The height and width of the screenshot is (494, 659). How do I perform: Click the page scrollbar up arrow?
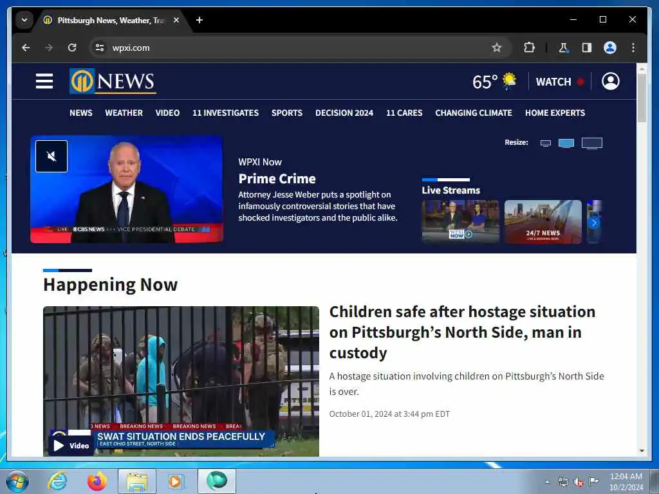[642, 68]
